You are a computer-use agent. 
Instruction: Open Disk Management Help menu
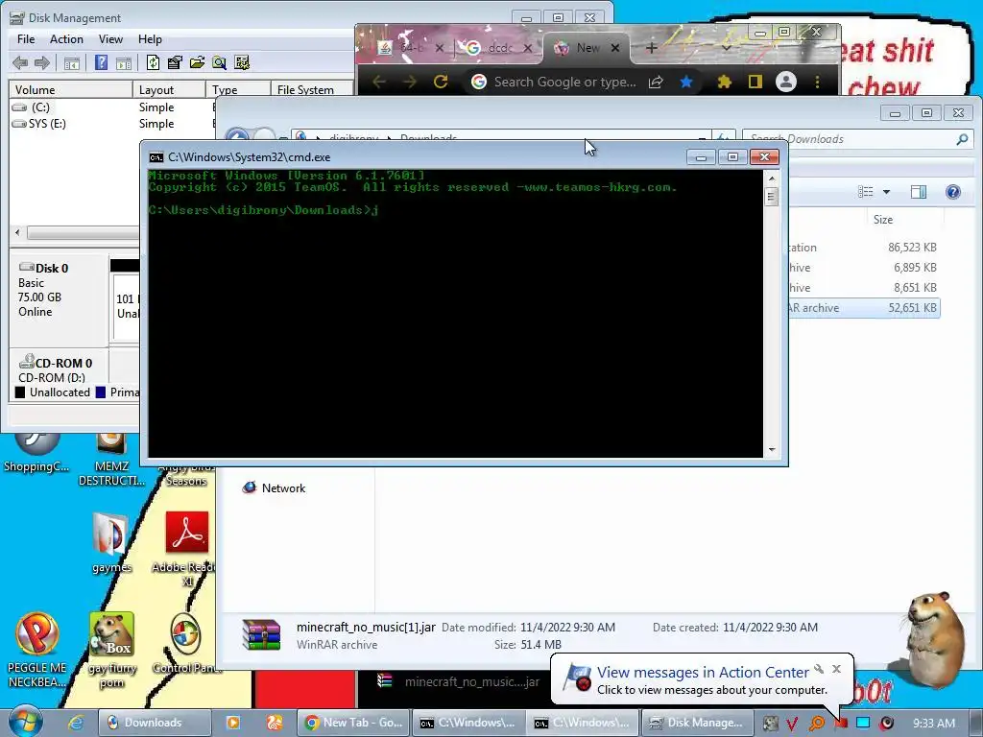coord(150,38)
